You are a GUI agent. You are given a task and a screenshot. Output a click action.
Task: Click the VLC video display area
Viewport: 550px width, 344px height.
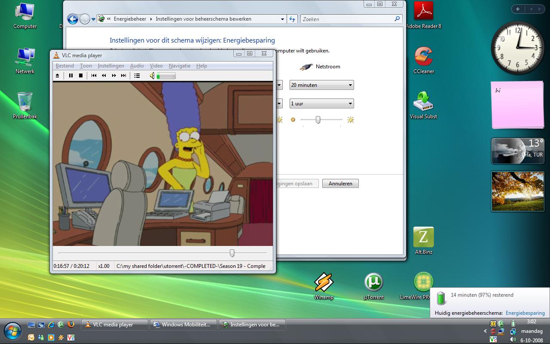pyautogui.click(x=163, y=164)
